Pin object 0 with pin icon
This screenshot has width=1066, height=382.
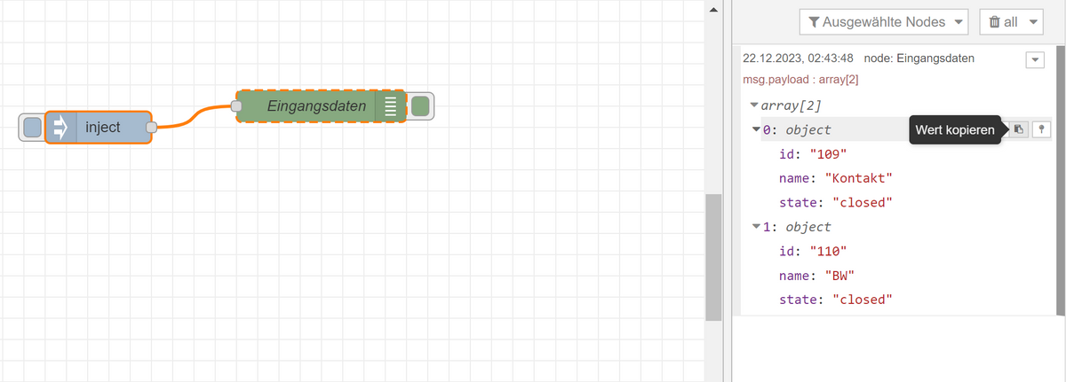coord(1041,129)
